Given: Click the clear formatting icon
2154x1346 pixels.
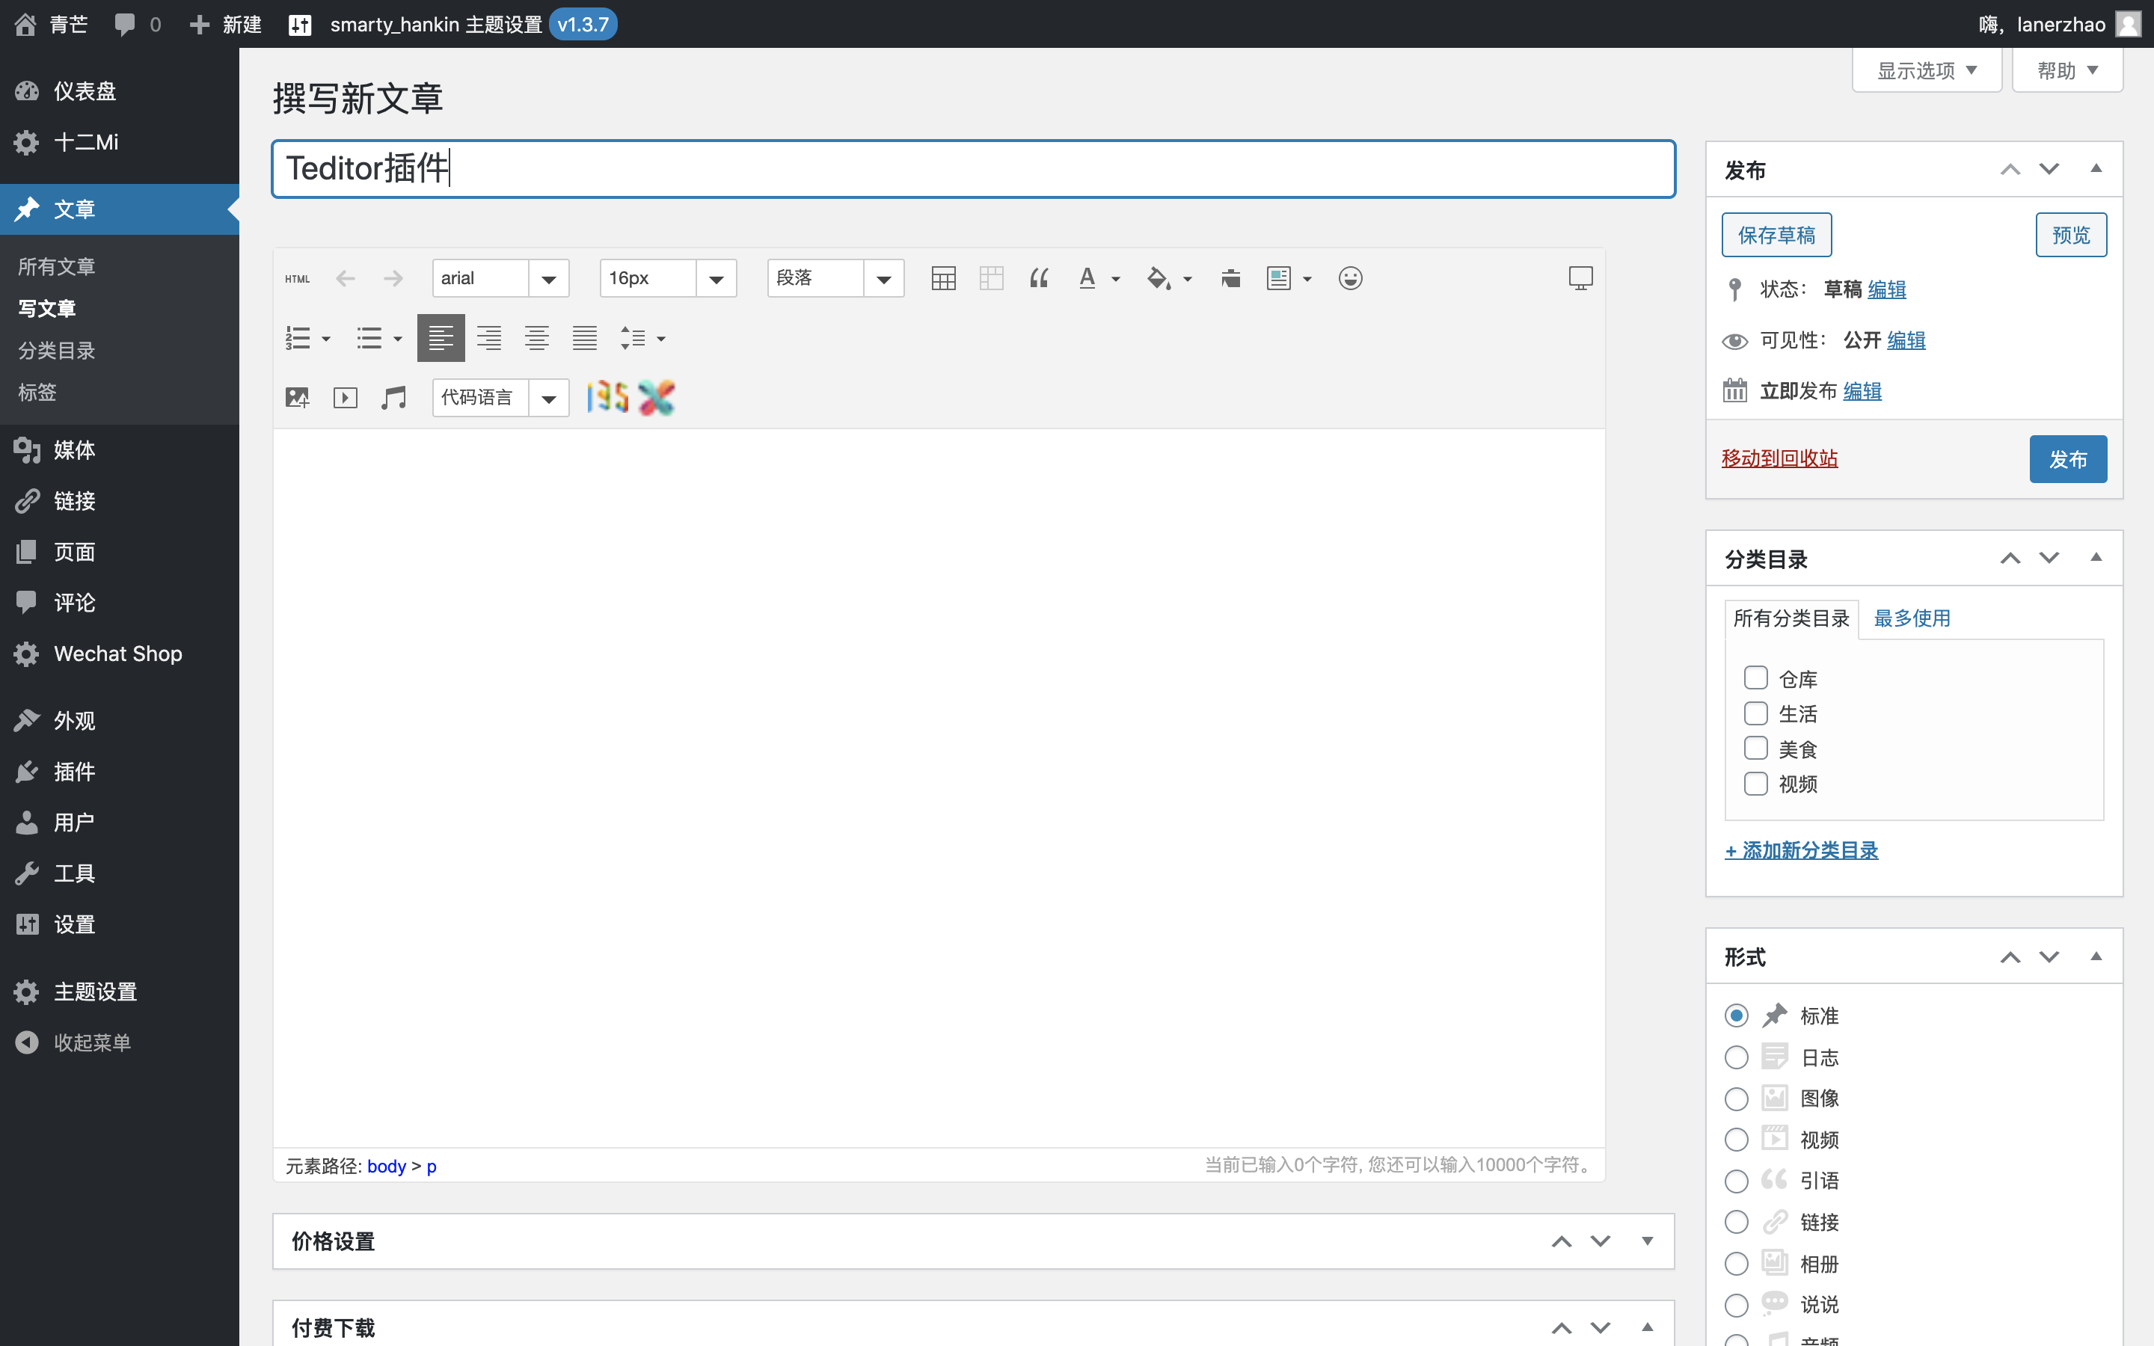Looking at the screenshot, I should coord(1231,279).
